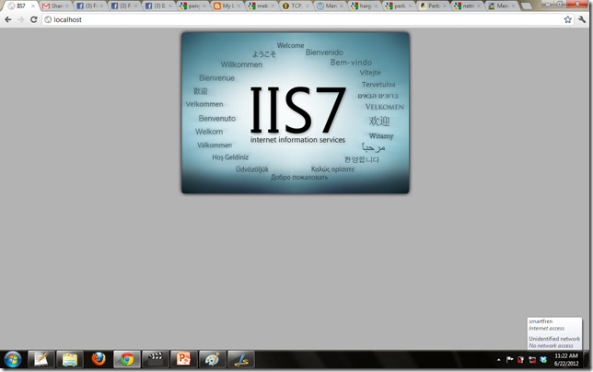Open the Chrome wrench menu
This screenshot has width=593, height=372.
(x=582, y=19)
